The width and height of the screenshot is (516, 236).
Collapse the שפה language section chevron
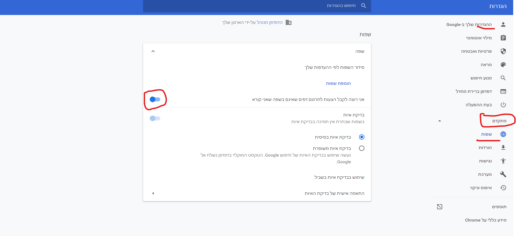(153, 51)
